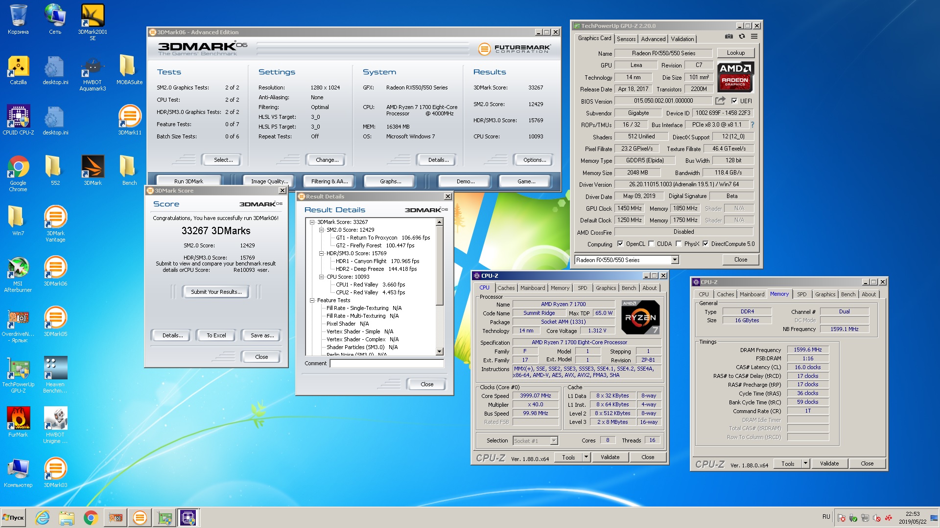Launch Google Chrome from the desktop
The image size is (940, 528).
click(x=18, y=174)
